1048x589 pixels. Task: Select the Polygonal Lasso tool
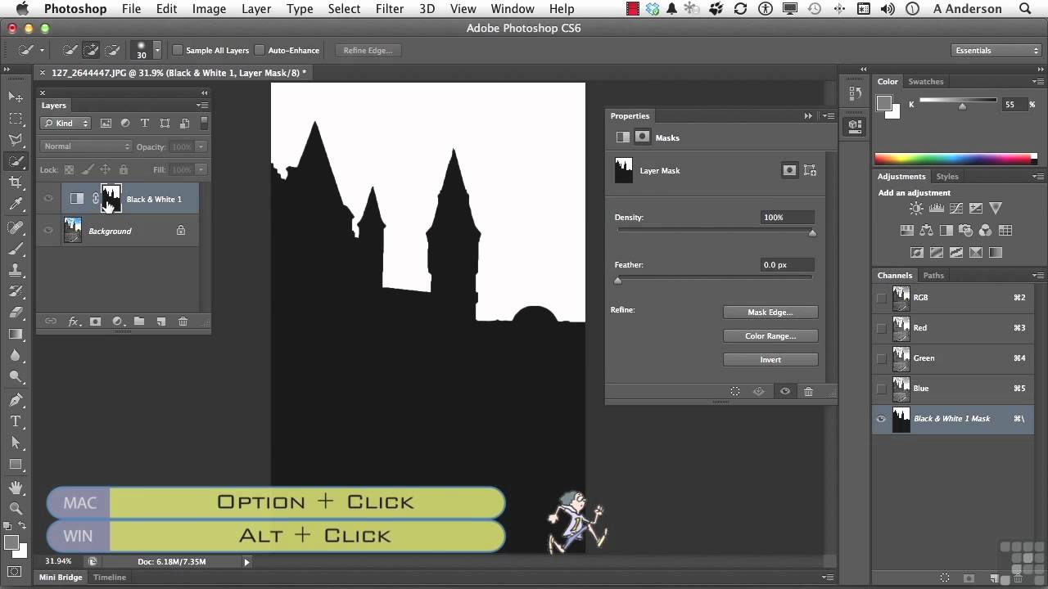pyautogui.click(x=16, y=140)
